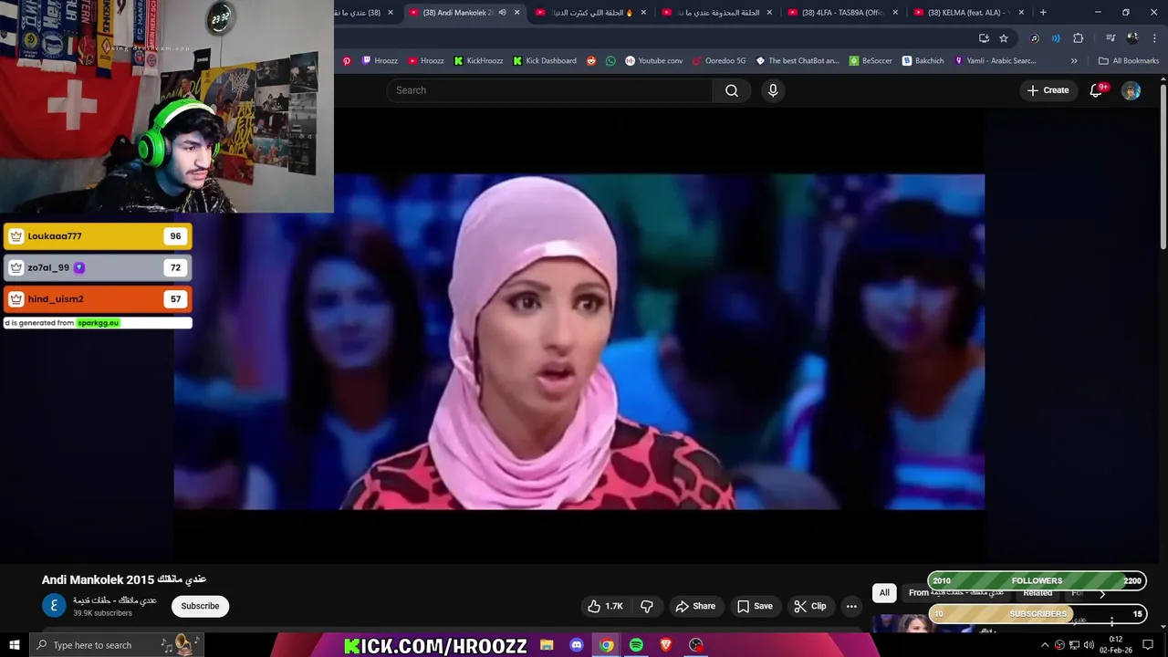Click the video title Andi Mankolek 2015

pyautogui.click(x=124, y=579)
